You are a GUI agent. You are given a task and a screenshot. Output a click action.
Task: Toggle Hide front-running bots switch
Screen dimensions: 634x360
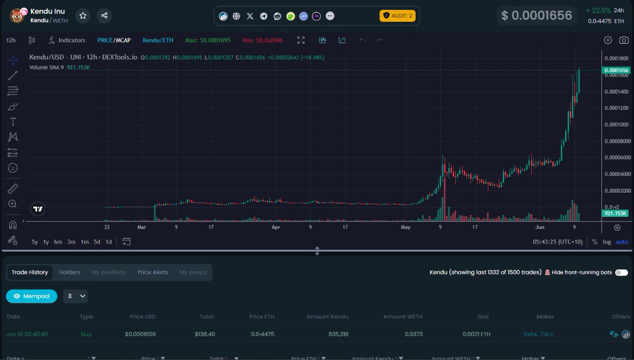click(622, 272)
